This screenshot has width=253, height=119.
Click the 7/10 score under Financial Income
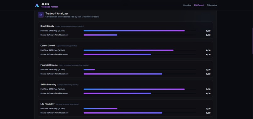208,74
